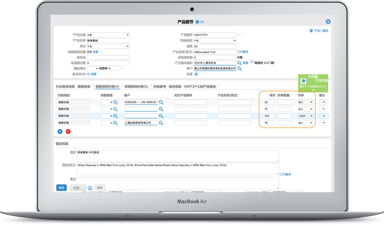Click 门户翻译 link beside English product name
Image resolution: width=384 pixels, height=226 pixels.
(x=243, y=52)
